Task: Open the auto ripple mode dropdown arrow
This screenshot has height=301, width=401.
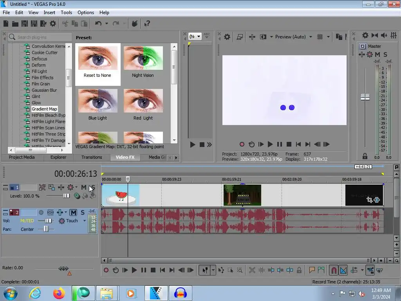Action: tap(362, 270)
